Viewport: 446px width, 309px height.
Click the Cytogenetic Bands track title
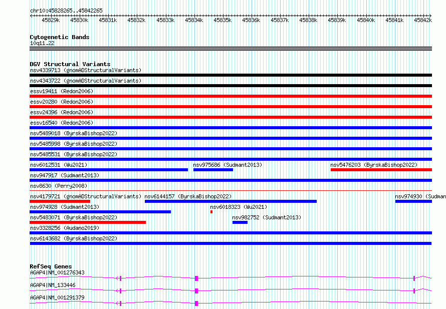[x=60, y=37]
